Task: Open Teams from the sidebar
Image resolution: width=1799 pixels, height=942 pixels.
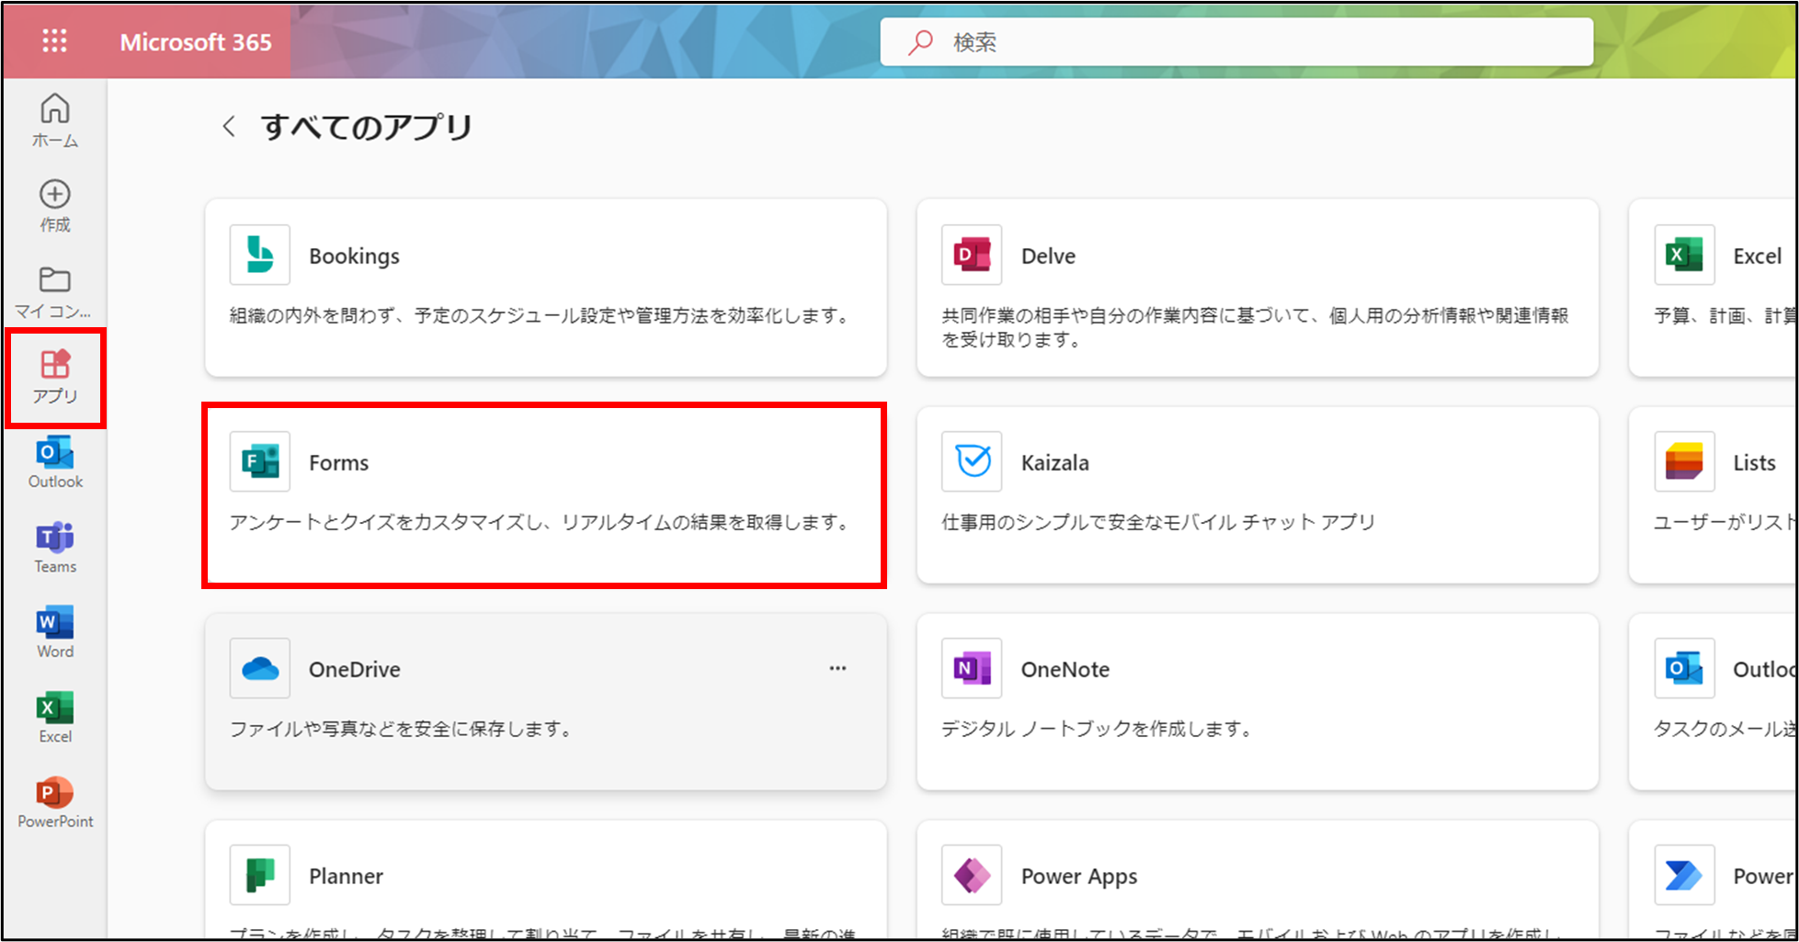Action: point(55,548)
